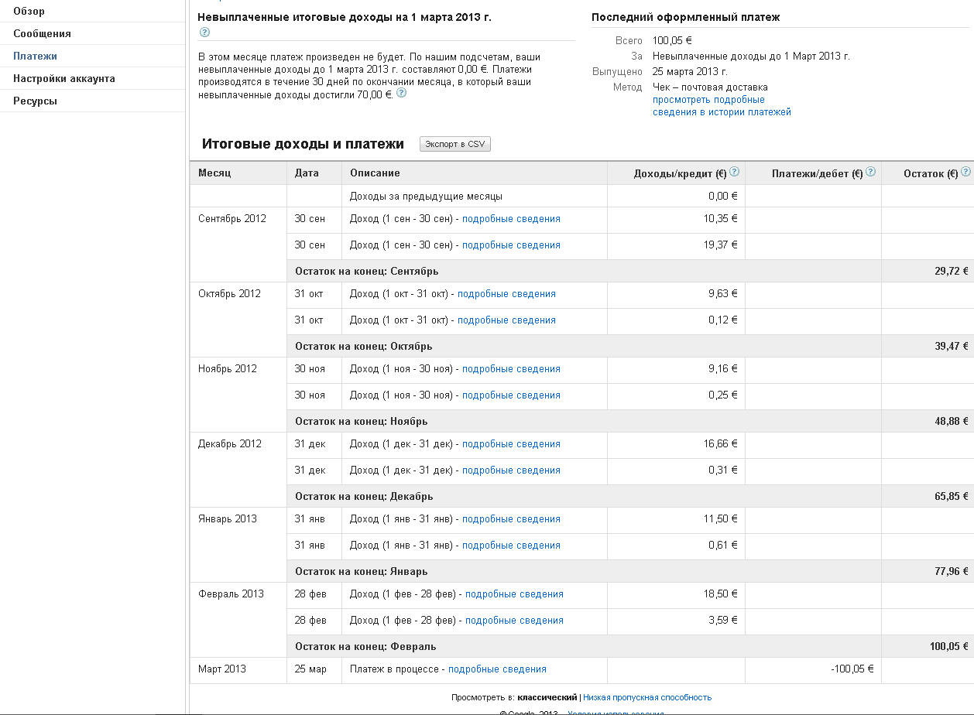Open details for December 0,31 € income
Screen dimensions: 974x715
coord(511,470)
